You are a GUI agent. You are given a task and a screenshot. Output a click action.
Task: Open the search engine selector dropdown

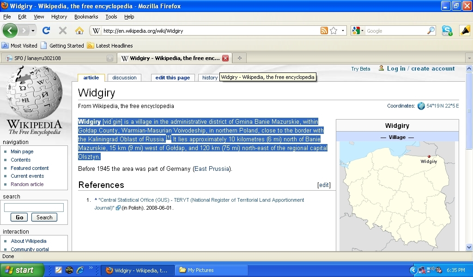[358, 31]
